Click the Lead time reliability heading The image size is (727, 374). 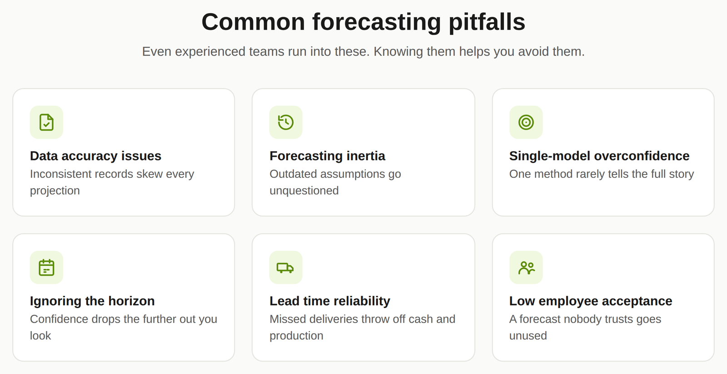coord(330,301)
